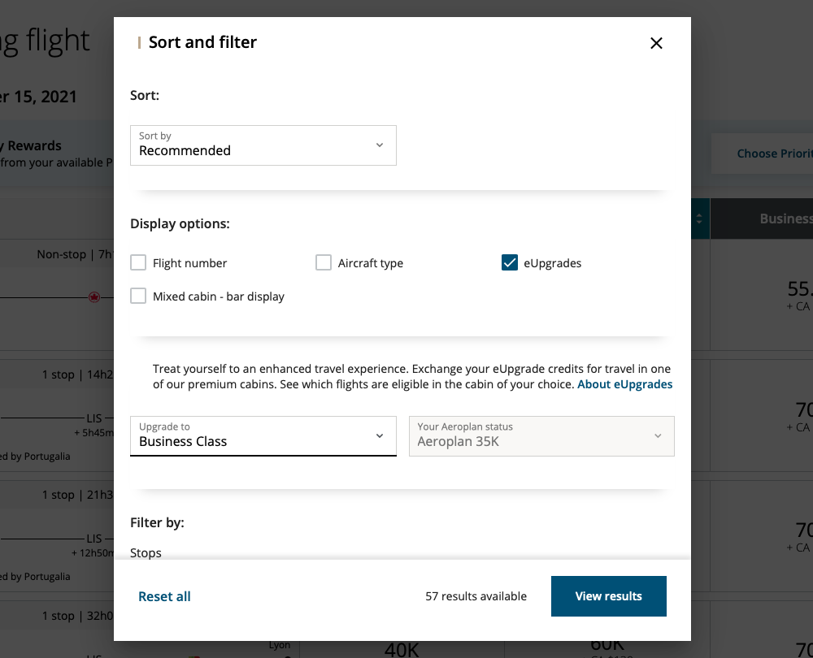Viewport: 813px width, 658px height.
Task: Click Reset all filters link
Action: coord(164,596)
